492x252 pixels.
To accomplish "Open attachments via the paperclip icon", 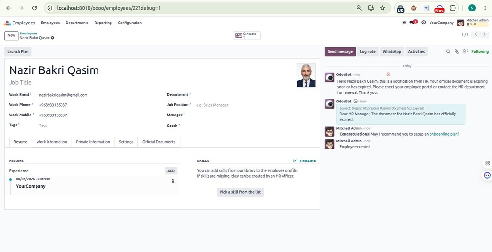I will point(456,52).
